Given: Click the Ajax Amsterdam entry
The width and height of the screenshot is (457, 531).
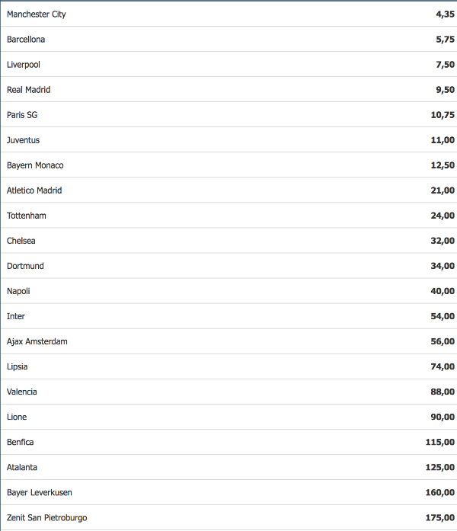Looking at the screenshot, I should point(37,341).
